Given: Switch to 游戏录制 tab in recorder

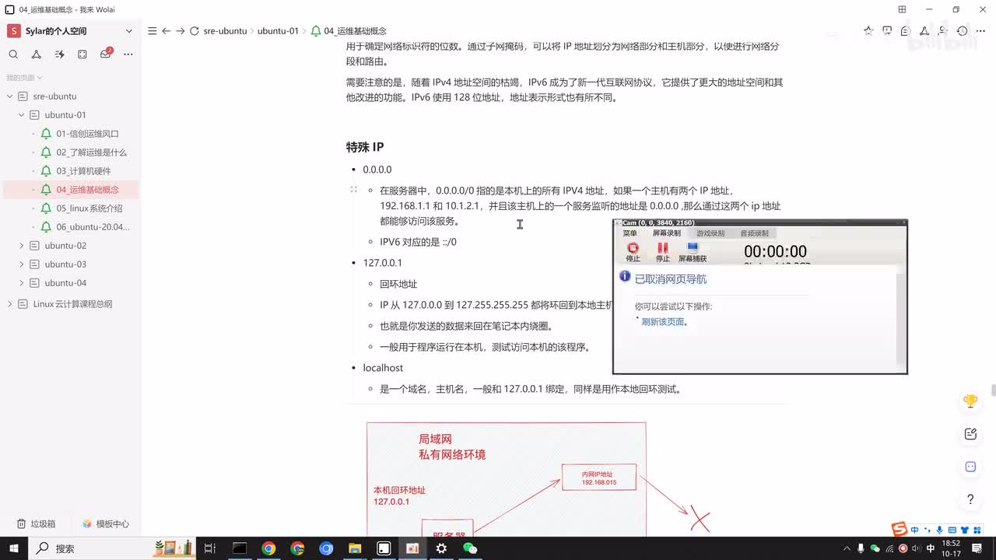Looking at the screenshot, I should coord(710,233).
